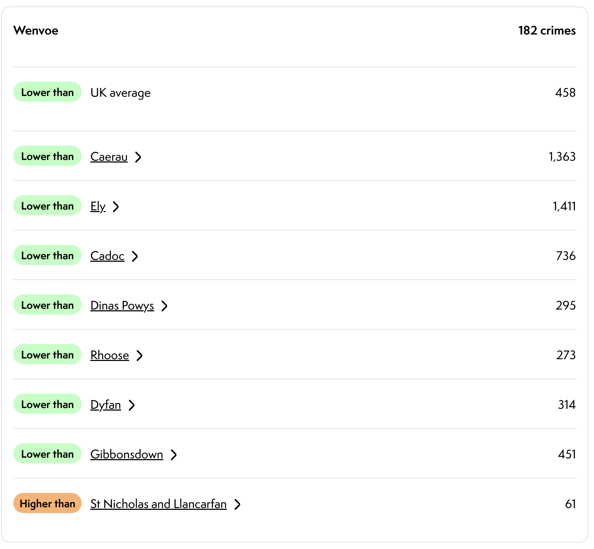Click the arrow icon beside Rhoose
The image size is (594, 549).
click(x=140, y=356)
